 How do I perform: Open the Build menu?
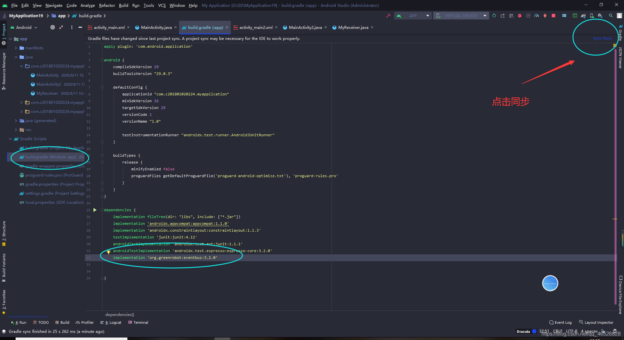pyautogui.click(x=123, y=5)
